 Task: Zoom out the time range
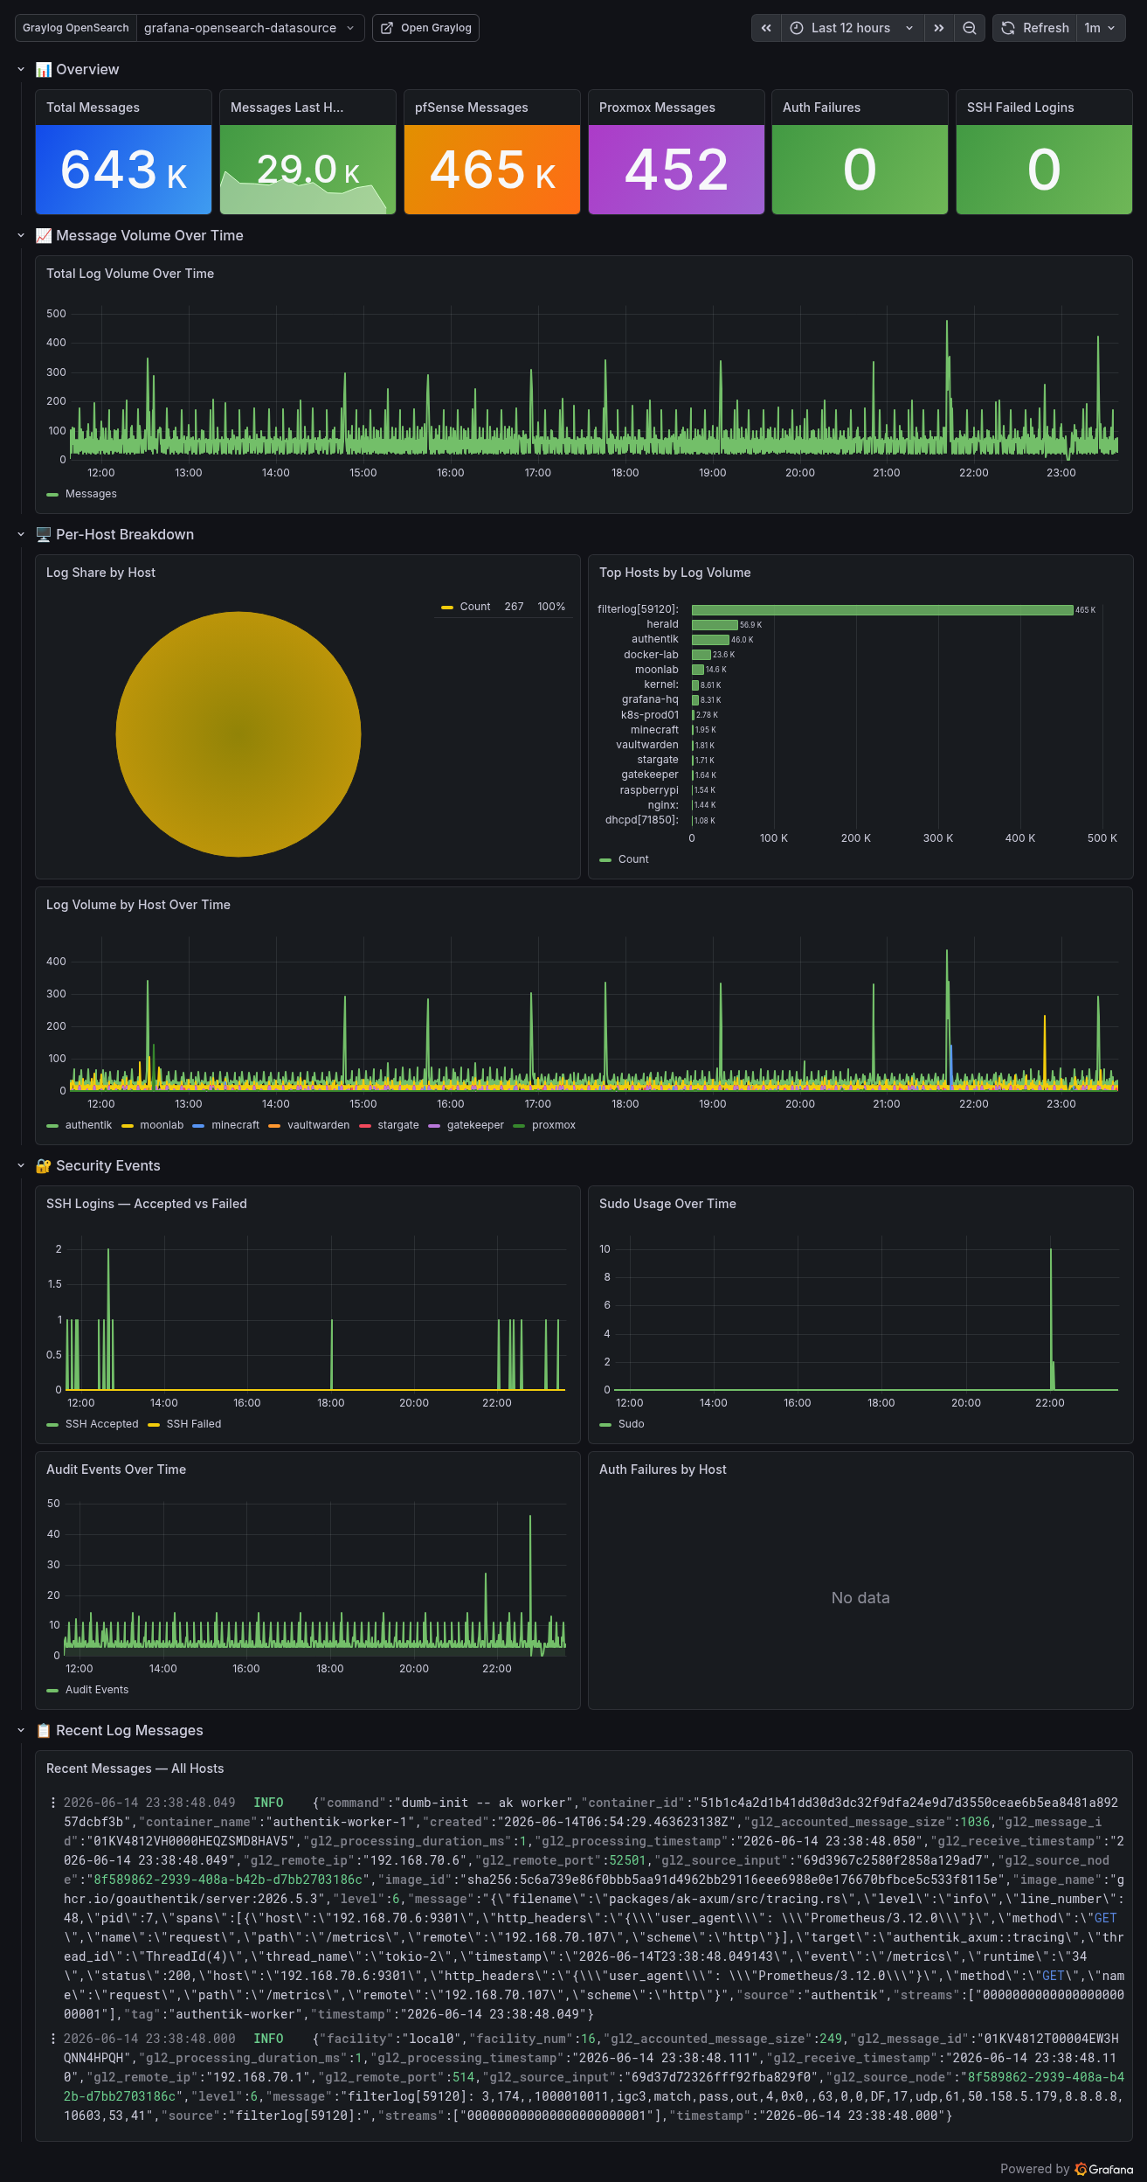coord(970,28)
